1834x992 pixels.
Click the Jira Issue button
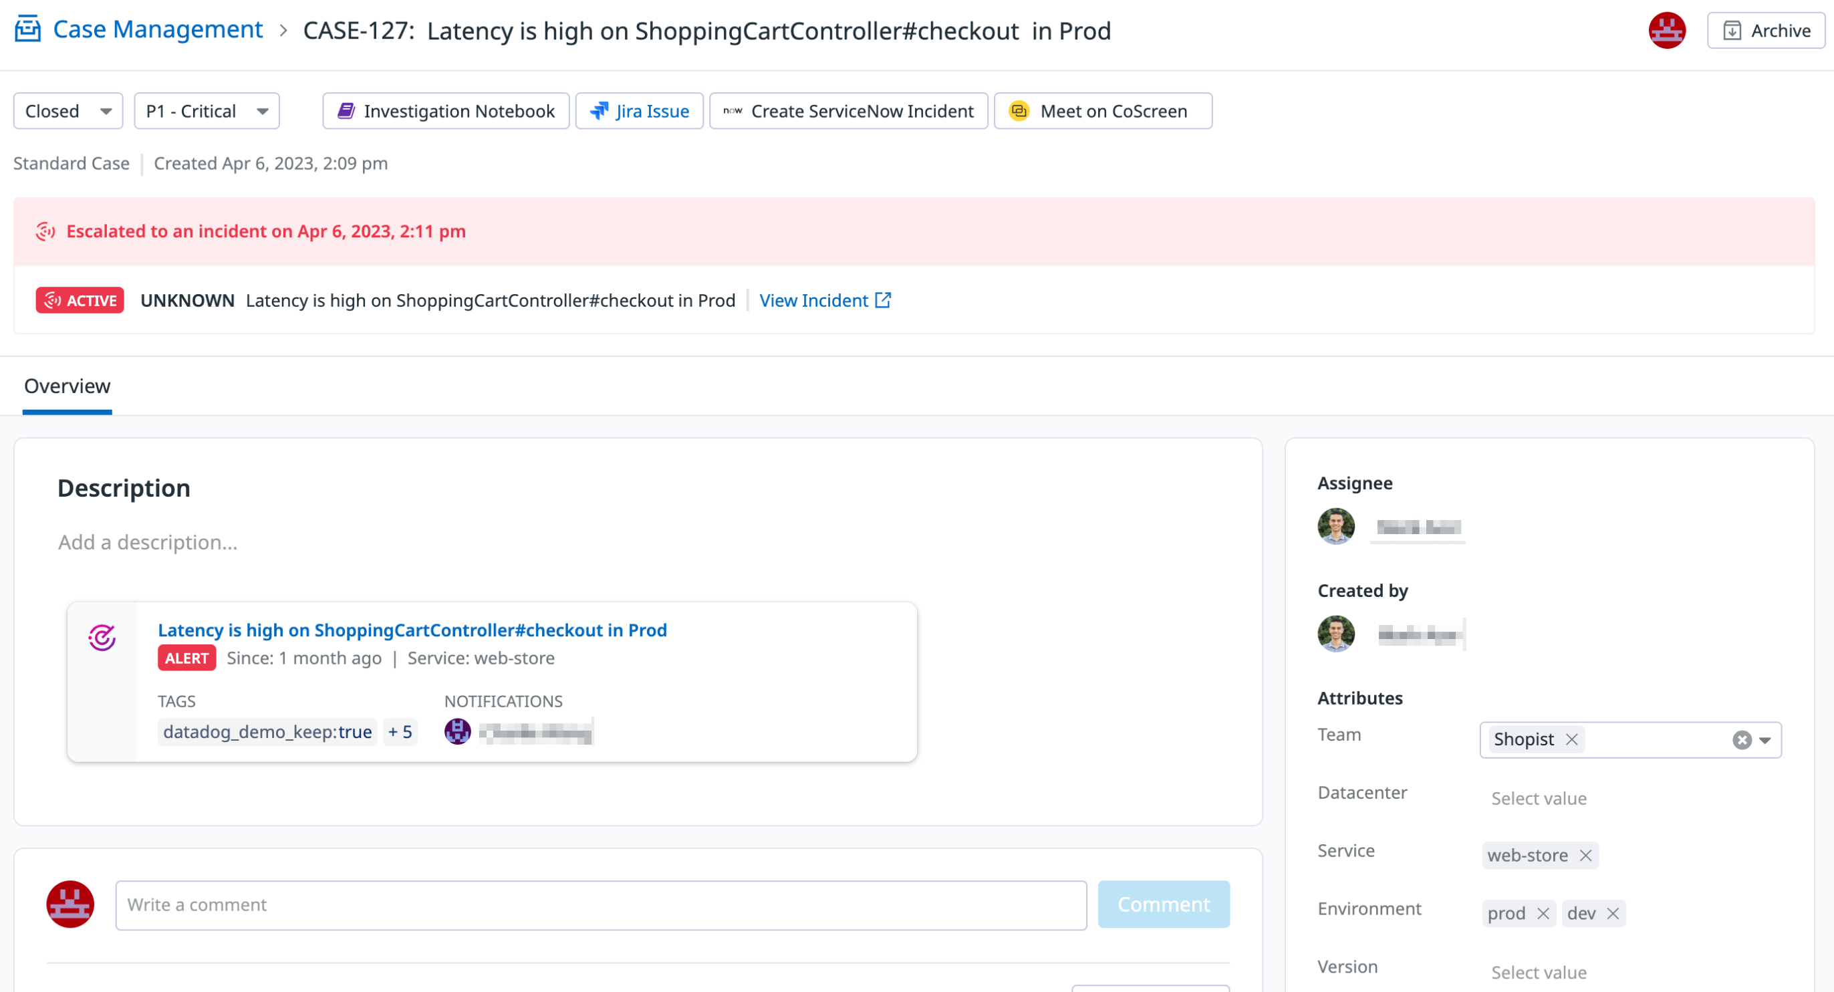point(639,111)
